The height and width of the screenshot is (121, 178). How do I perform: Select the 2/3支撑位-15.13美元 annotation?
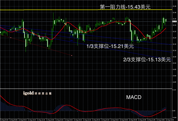(147, 60)
